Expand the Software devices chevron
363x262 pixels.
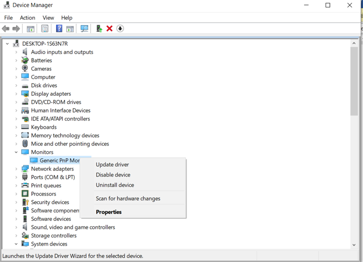16,219
